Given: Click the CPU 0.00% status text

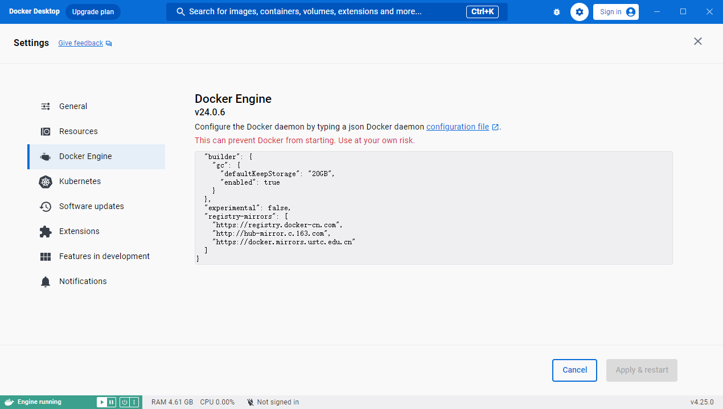Looking at the screenshot, I should (217, 402).
